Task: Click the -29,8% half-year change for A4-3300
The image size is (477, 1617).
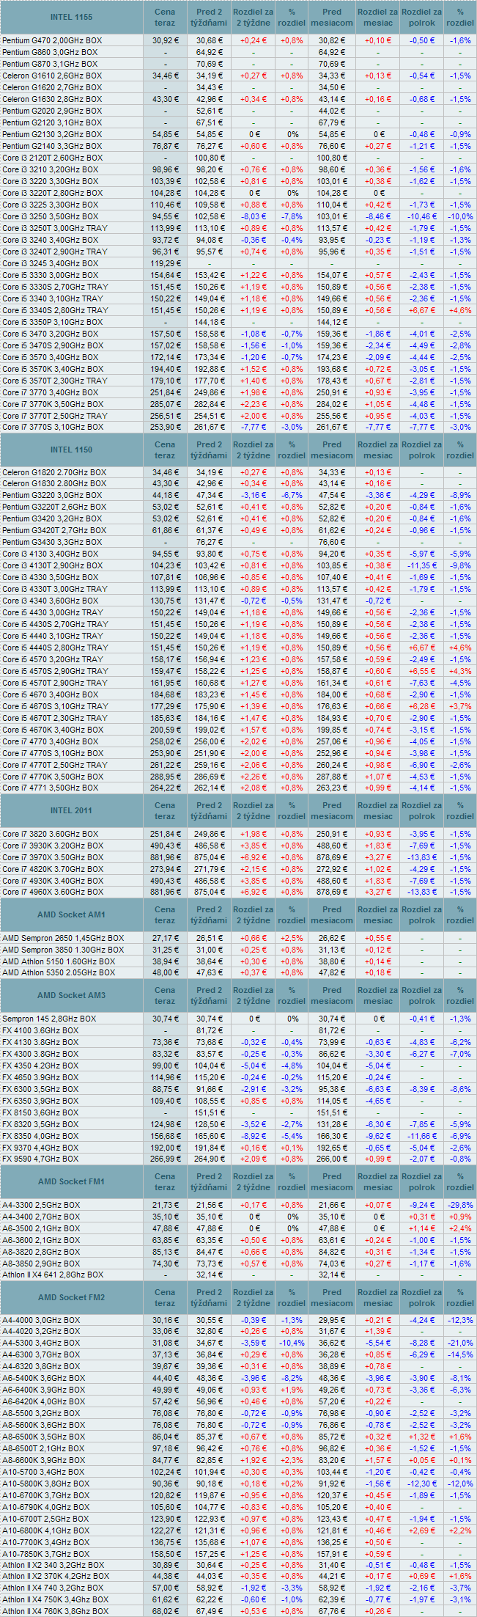Action: 460,1206
